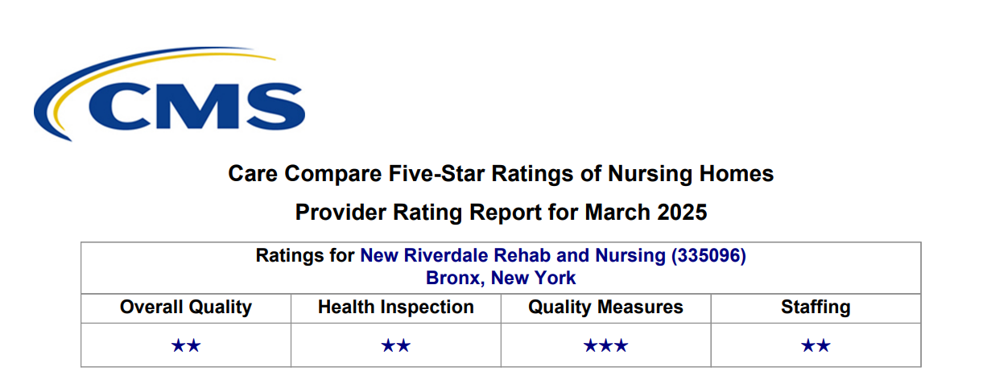Viewport: 987px width, 380px height.
Task: Click the Care Compare Five-Star Ratings heading
Action: 501,174
